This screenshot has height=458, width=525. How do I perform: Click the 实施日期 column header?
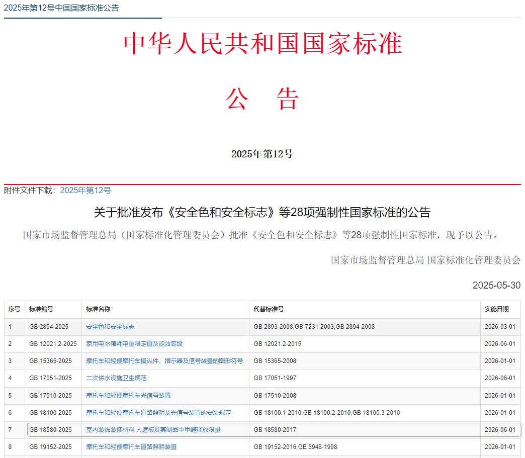pyautogui.click(x=496, y=309)
